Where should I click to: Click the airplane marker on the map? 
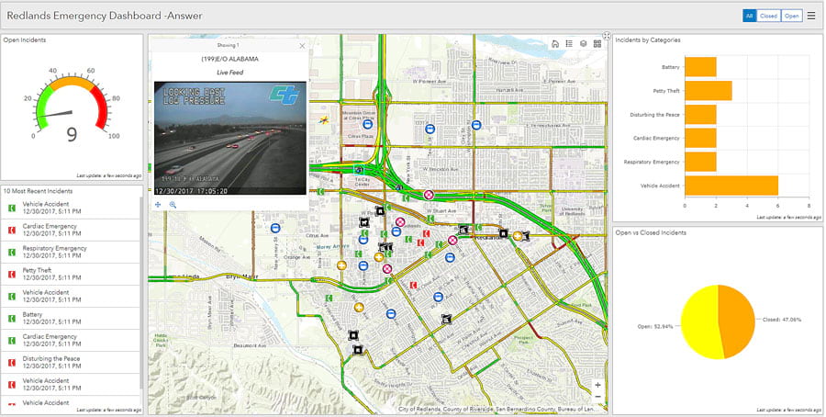[324, 120]
